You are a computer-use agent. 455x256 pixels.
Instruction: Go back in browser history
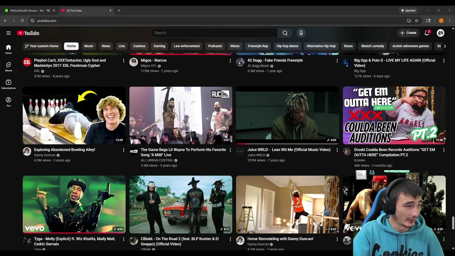[5, 21]
